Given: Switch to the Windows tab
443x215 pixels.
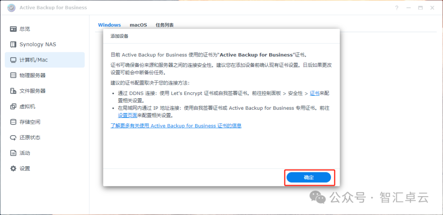Looking at the screenshot, I should click(x=110, y=25).
